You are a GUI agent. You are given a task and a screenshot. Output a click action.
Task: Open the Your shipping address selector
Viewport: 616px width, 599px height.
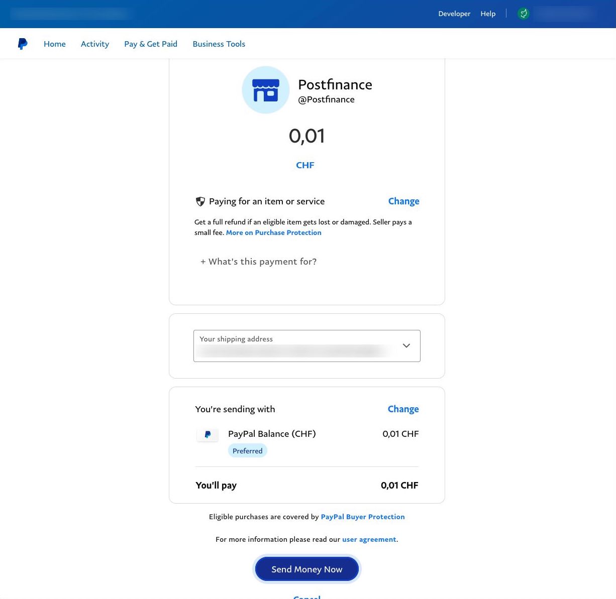[307, 346]
